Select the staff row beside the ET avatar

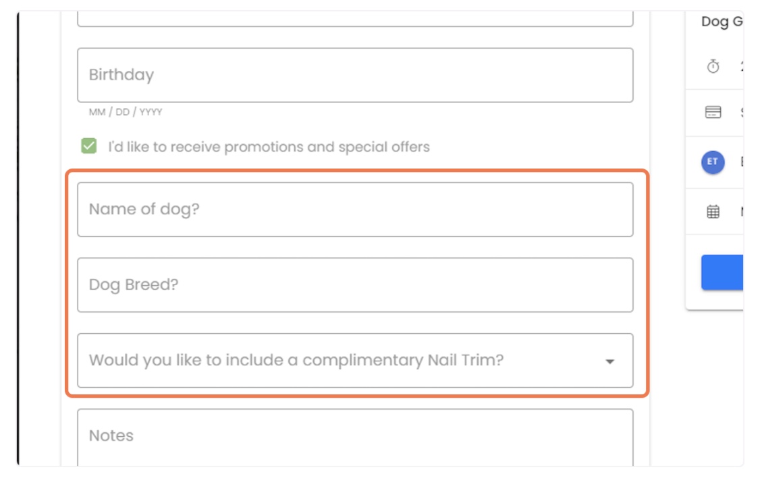tap(736, 162)
